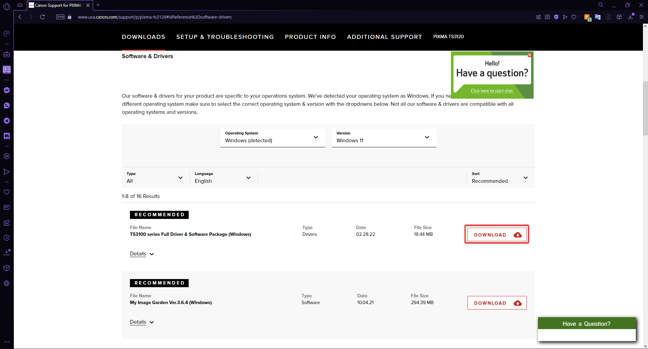This screenshot has height=349, width=648.
Task: Open My Flow arrow icon in sidebar
Action: click(x=7, y=172)
